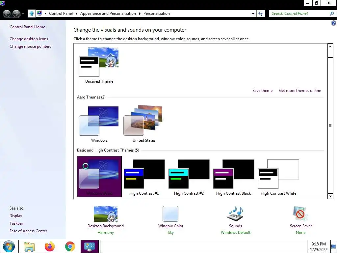This screenshot has width=337, height=253.
Task: Click the Harmony background name
Action: [106, 233]
